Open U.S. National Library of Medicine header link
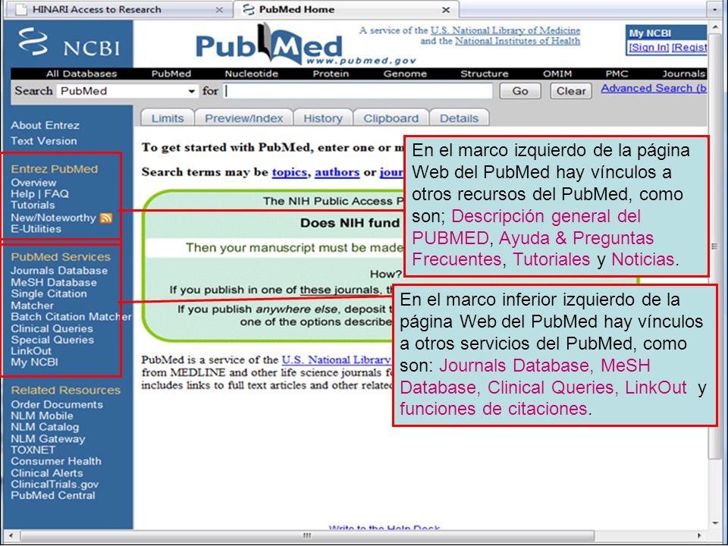728x546 pixels. (x=505, y=30)
